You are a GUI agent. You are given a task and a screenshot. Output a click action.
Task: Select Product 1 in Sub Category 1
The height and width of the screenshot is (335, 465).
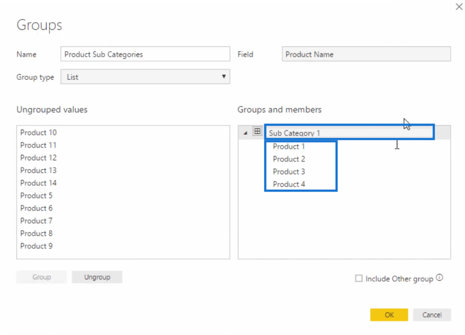(289, 147)
